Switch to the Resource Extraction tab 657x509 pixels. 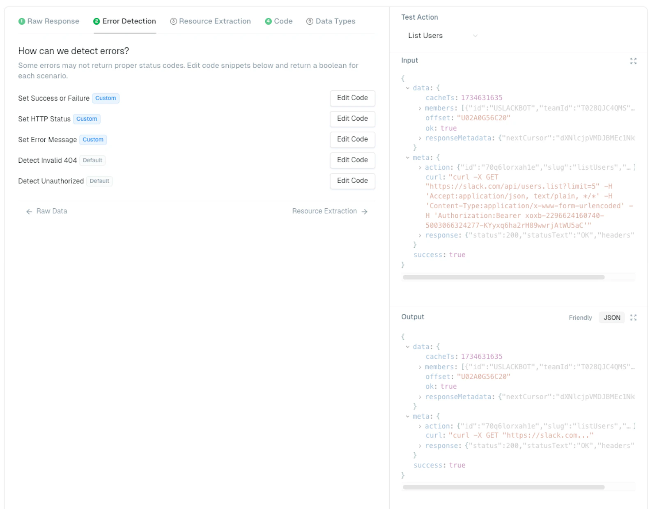(211, 21)
